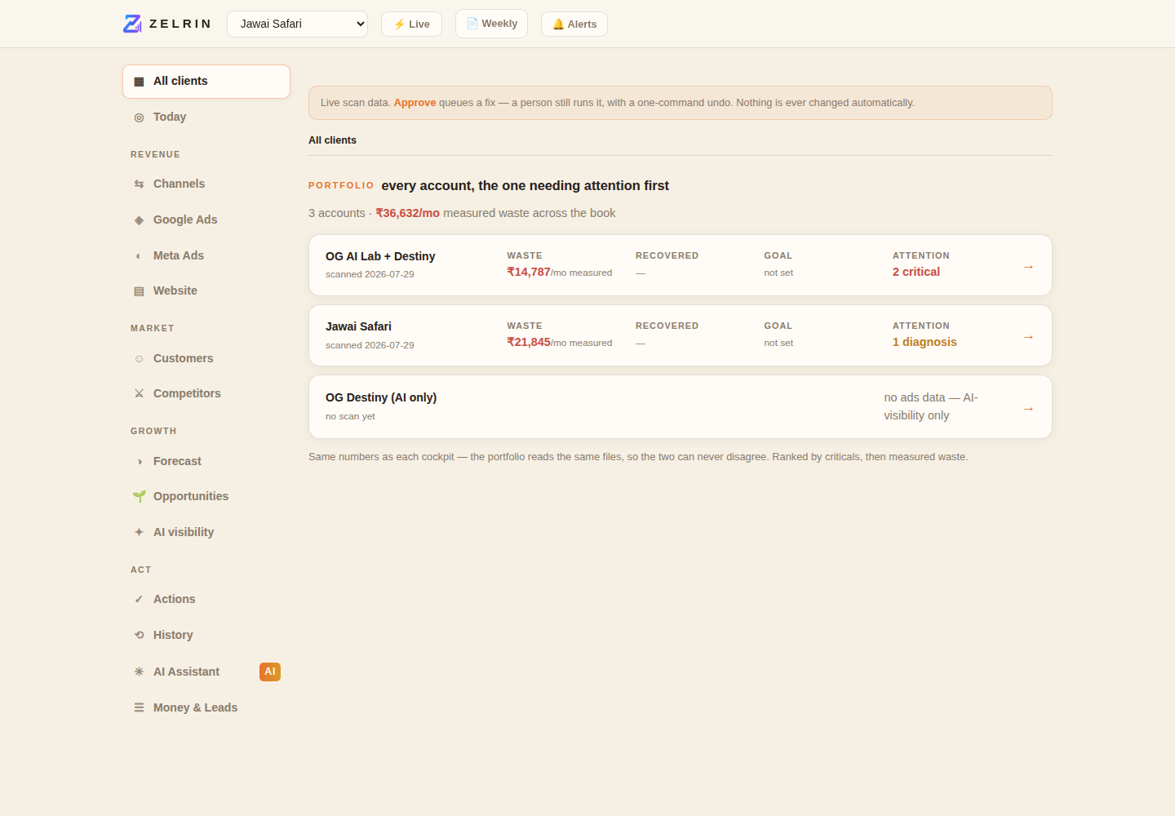Open the Opportunities page
Viewport: 1175px width, 816px height.
pos(206,496)
